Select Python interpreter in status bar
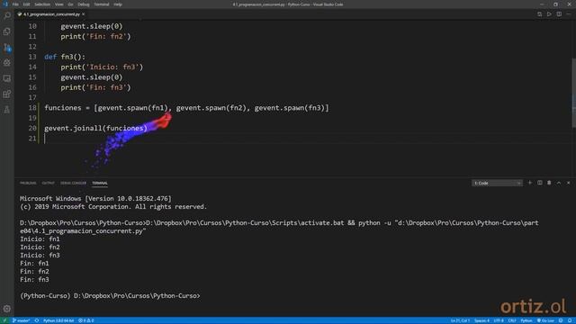 pyautogui.click(x=58, y=320)
